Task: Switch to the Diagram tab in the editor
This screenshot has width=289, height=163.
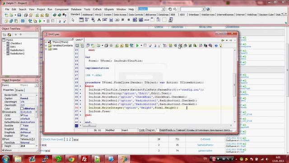Action: pyautogui.click(x=150, y=130)
